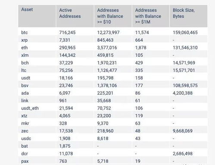Image resolution: width=215 pixels, height=165 pixels.
Task: Click Addresses with Balance >= $10 header
Action: 110,16
